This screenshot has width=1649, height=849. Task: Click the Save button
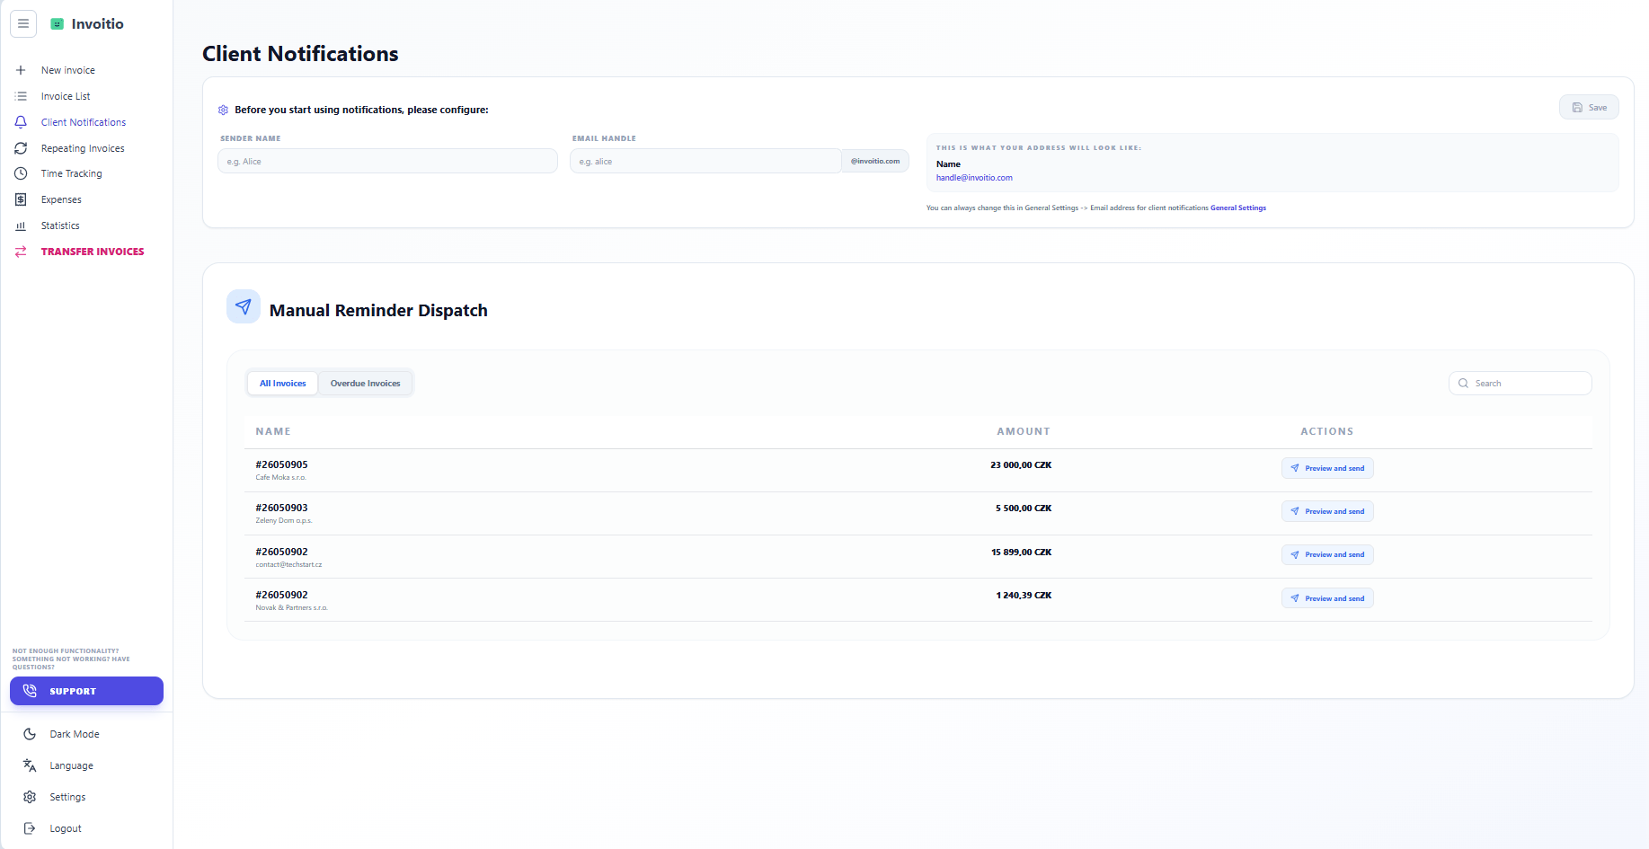click(x=1589, y=108)
